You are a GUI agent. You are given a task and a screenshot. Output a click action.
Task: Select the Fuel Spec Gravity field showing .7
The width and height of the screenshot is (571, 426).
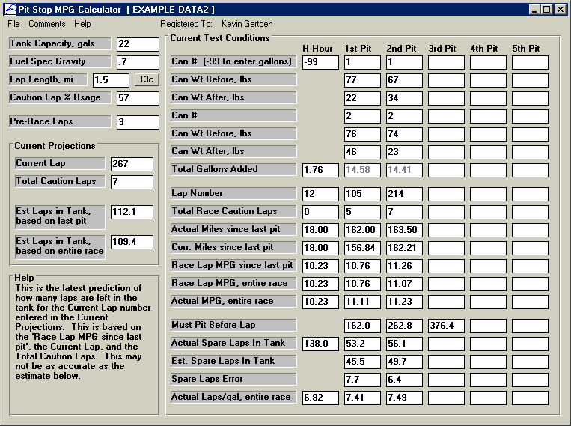click(138, 62)
